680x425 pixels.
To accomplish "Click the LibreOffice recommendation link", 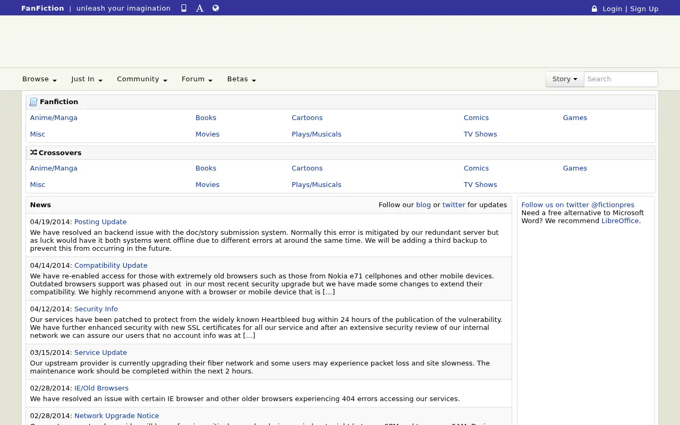I will (620, 221).
